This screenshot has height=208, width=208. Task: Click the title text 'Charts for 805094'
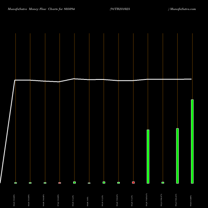(x=62, y=9)
